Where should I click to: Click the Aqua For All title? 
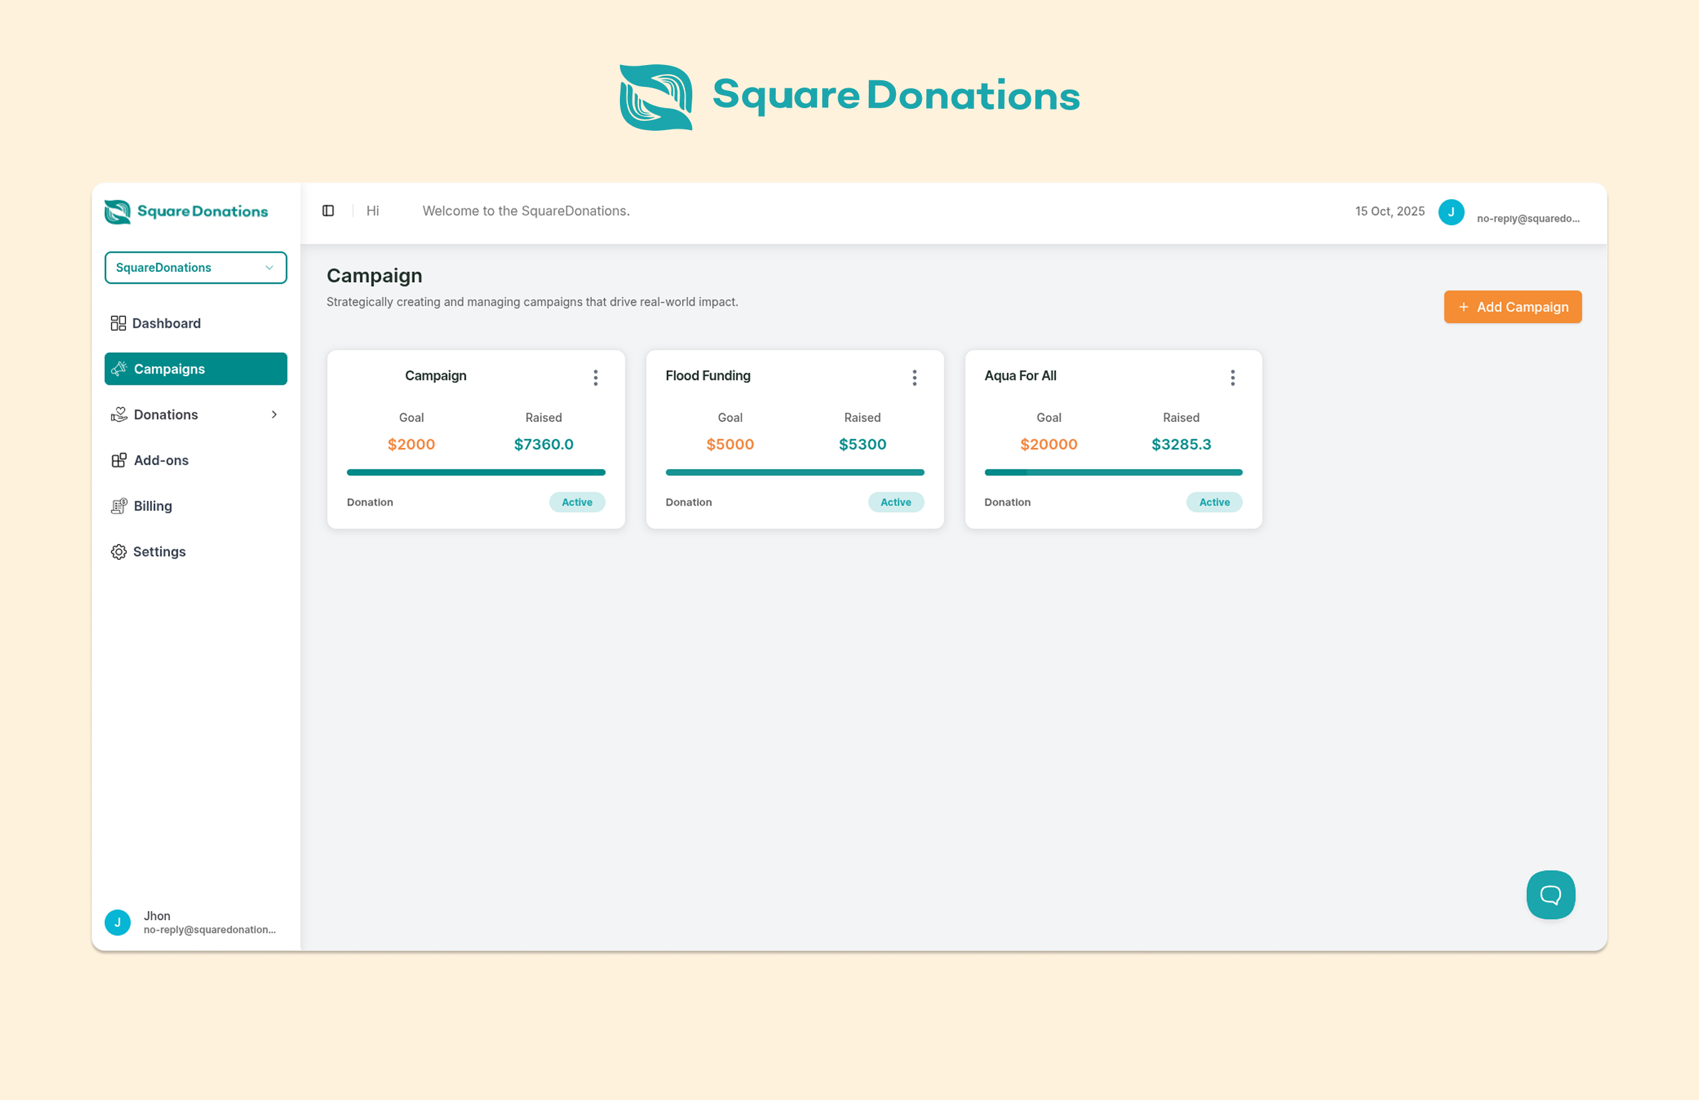pos(1020,376)
